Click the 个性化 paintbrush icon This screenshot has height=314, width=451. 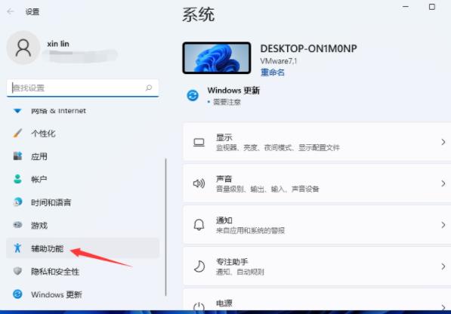[17, 134]
